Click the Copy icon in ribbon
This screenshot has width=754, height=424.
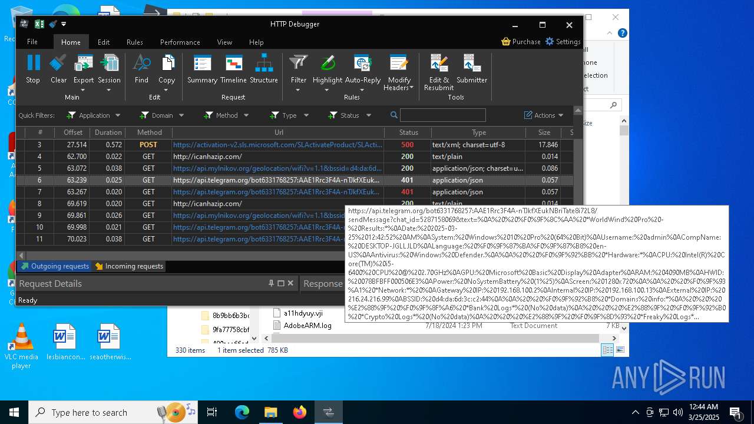(x=167, y=63)
